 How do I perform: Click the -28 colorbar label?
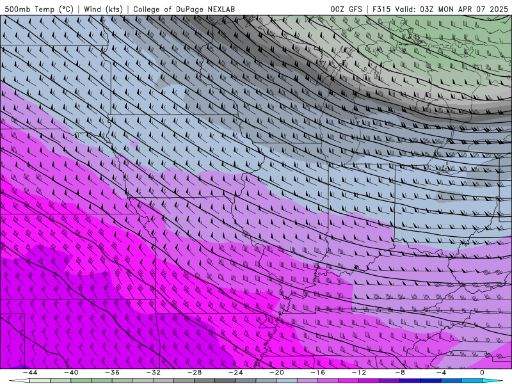[x=195, y=372]
